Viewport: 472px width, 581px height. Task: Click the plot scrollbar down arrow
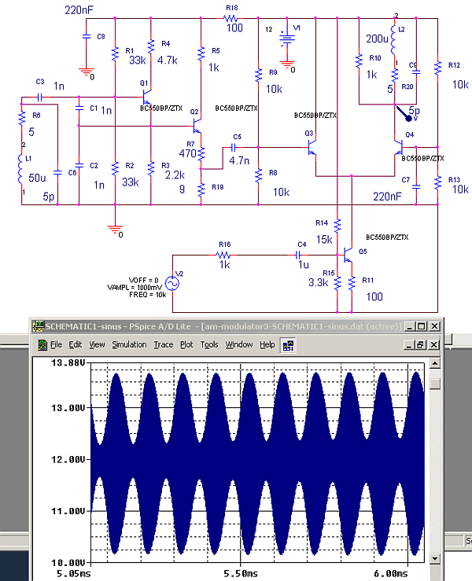pos(435,558)
